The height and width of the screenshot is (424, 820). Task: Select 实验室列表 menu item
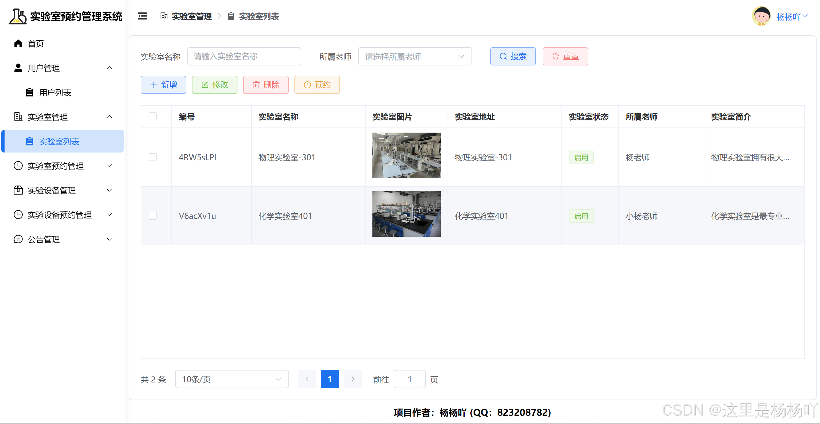click(63, 141)
